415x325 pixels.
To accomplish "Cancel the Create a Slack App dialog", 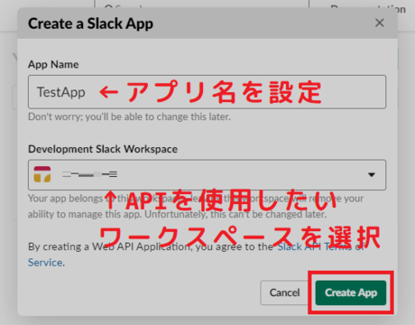I will 284,292.
